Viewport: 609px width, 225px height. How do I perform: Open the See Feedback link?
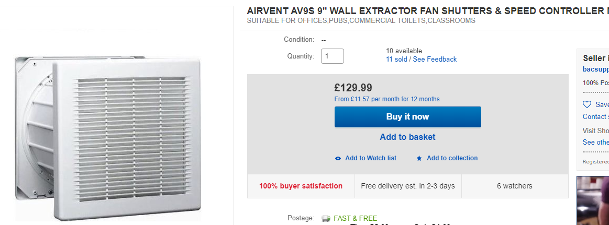click(435, 60)
